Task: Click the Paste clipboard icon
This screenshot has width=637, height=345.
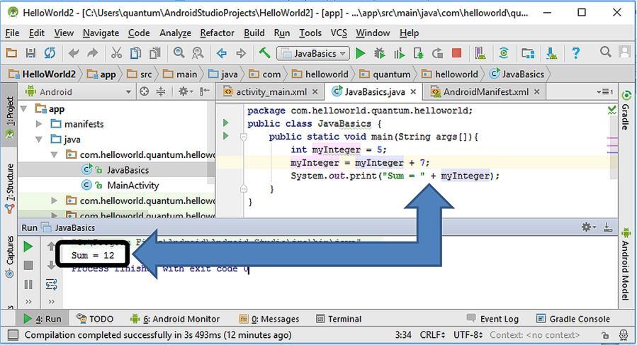Action: coord(154,53)
